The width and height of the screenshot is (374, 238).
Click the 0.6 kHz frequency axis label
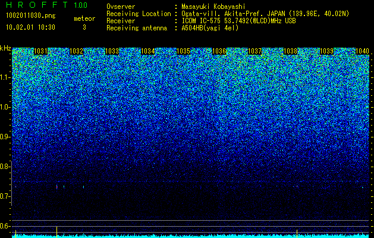[x=4, y=226]
